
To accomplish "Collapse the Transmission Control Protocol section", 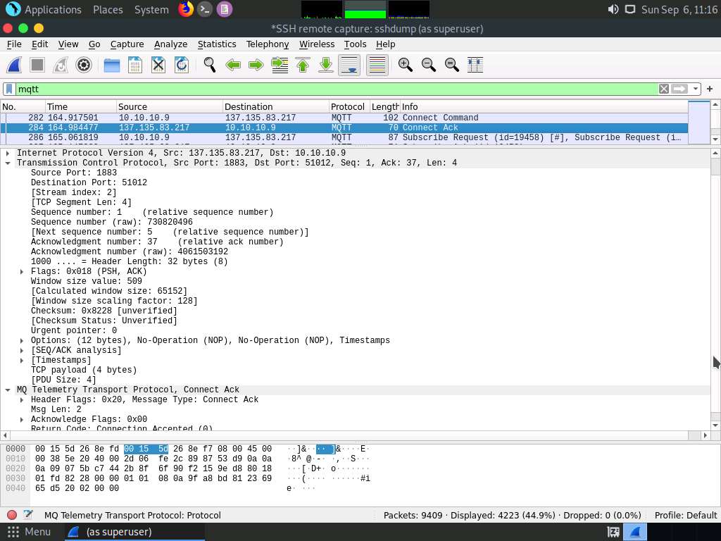I will click(7, 163).
